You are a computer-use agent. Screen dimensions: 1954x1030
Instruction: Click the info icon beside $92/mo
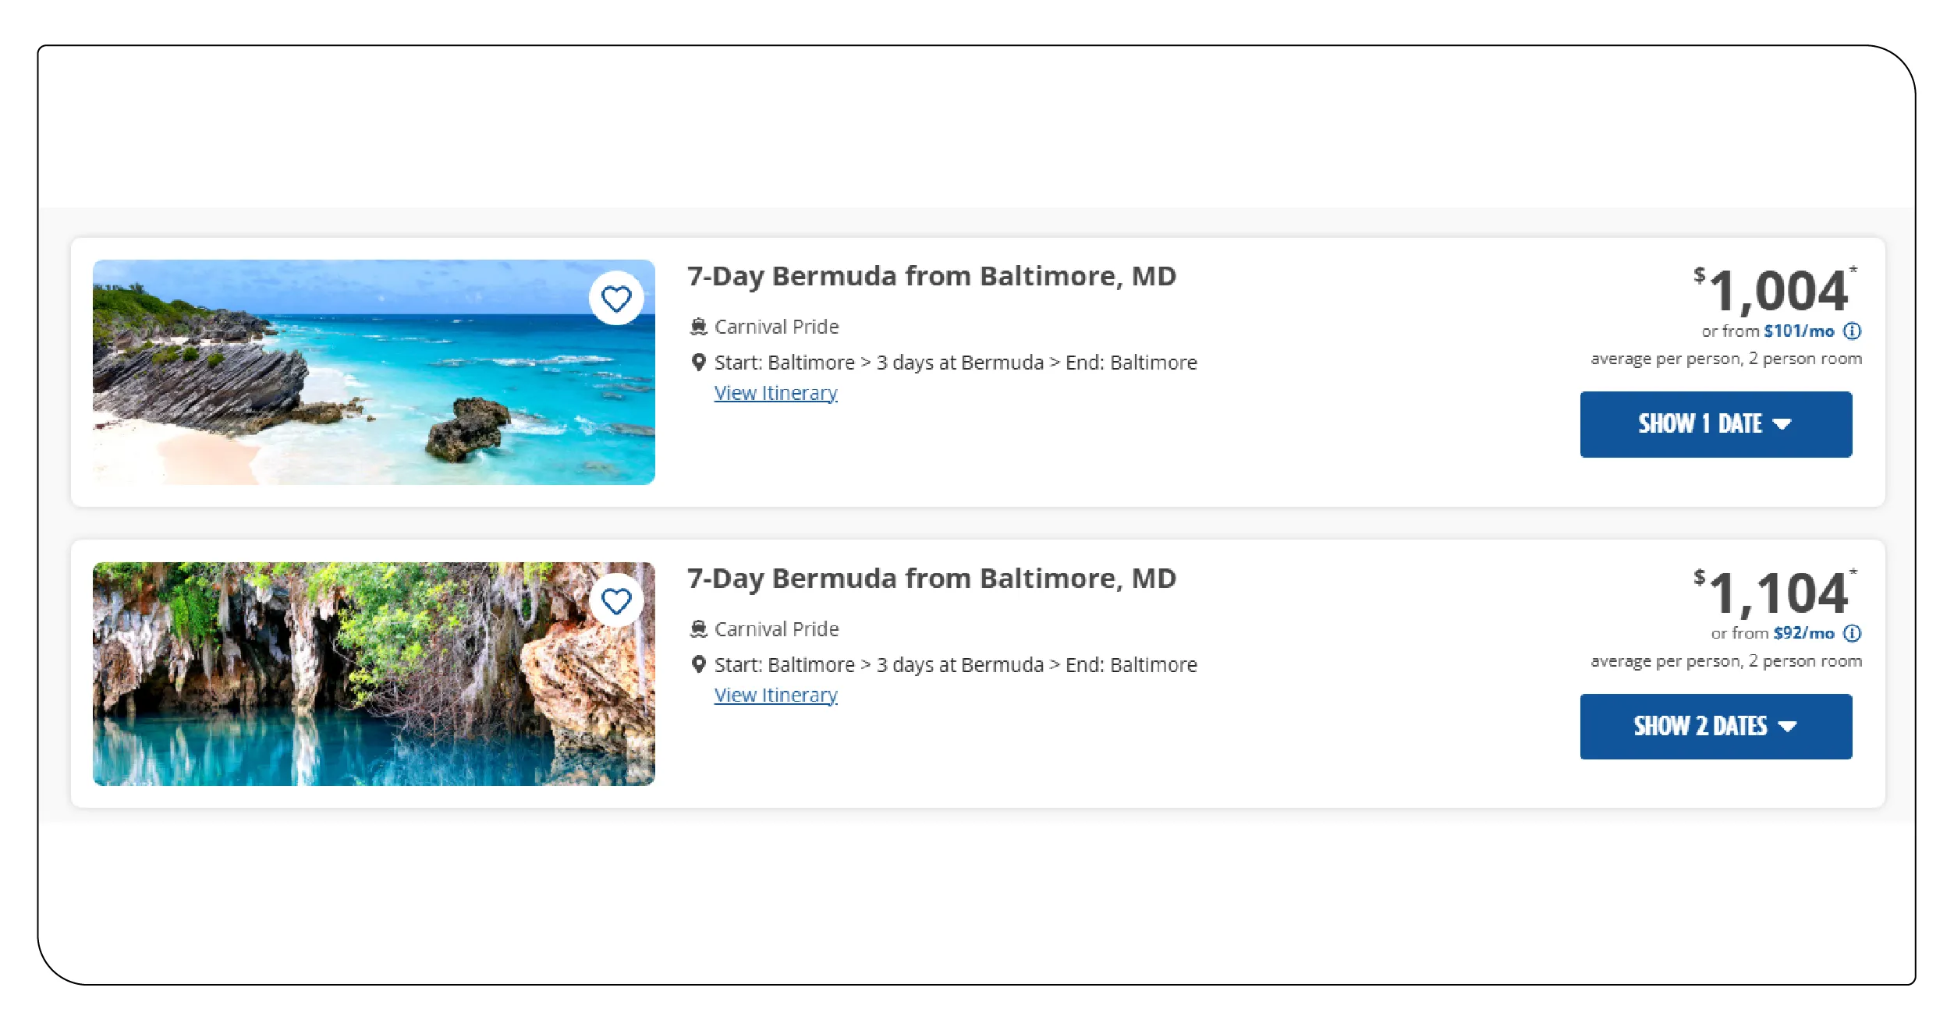coord(1853,633)
